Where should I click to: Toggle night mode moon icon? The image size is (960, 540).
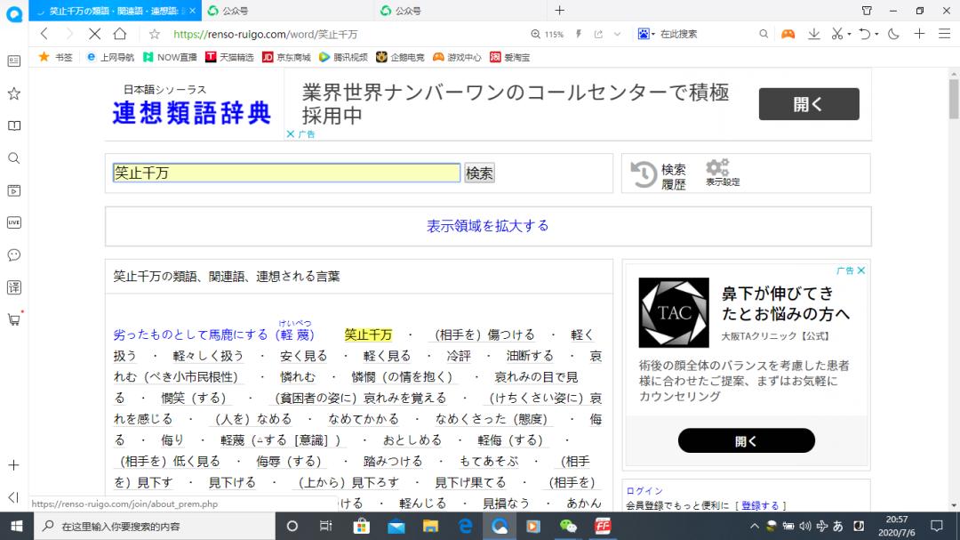893,34
